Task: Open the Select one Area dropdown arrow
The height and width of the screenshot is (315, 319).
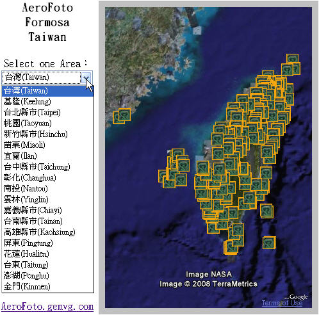Action: tap(86, 77)
